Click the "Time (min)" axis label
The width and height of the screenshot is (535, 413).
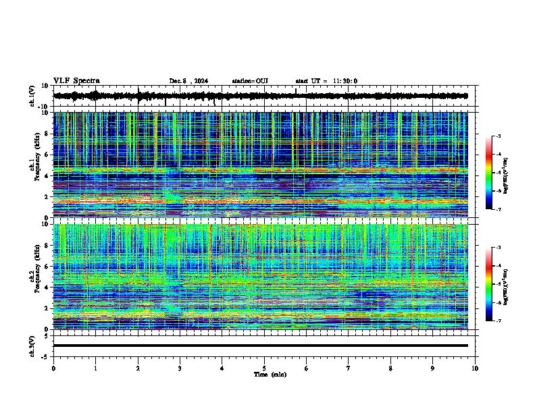click(270, 375)
